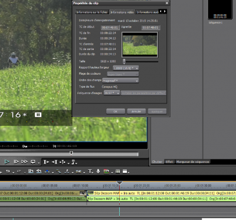Click the OK button in clip properties

[x=116, y=111]
